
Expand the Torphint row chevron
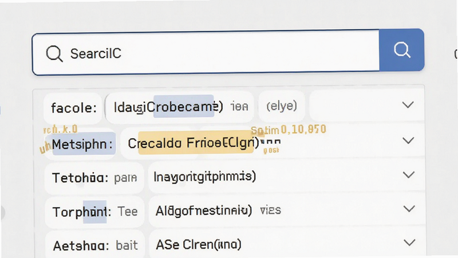(409, 209)
